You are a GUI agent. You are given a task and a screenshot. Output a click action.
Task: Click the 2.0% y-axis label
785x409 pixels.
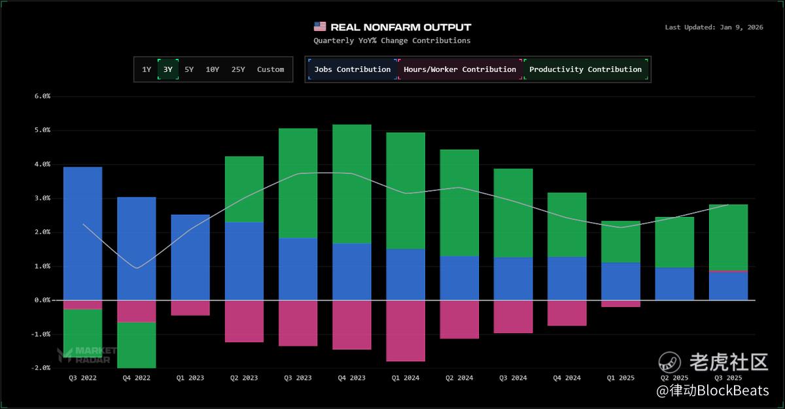42,232
